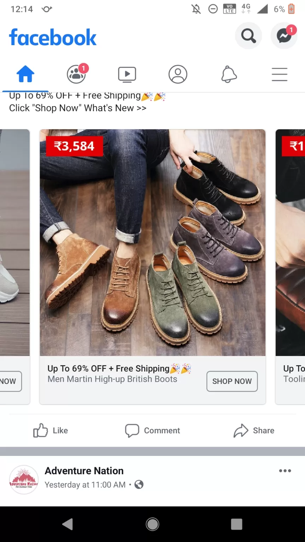Open Messenger chats icon
The height and width of the screenshot is (542, 305).
(284, 36)
